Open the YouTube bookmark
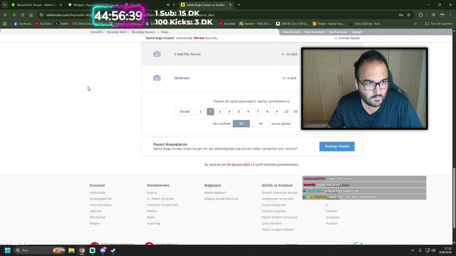The width and height of the screenshot is (456, 256). [43, 24]
